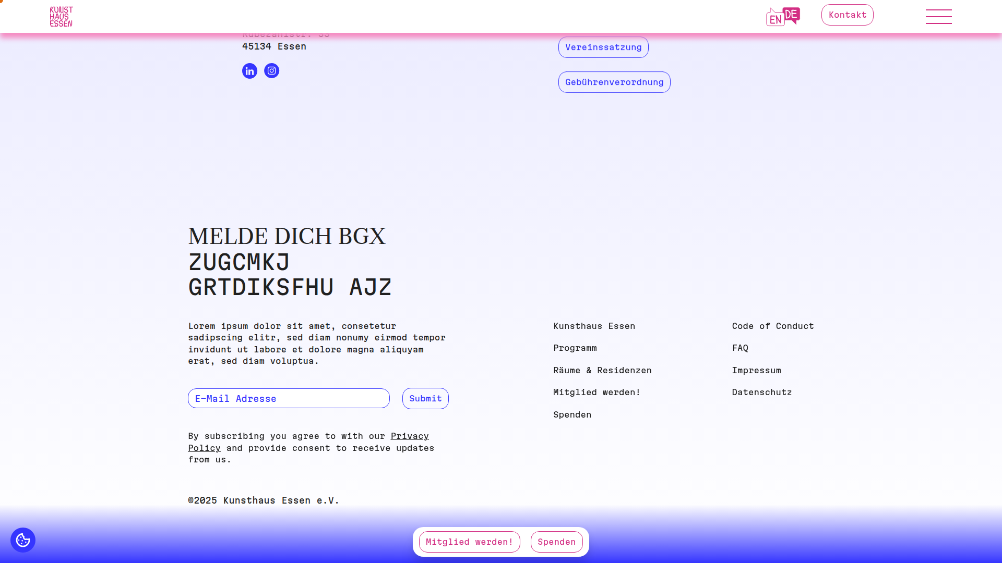This screenshot has height=563, width=1002.
Task: Open the FAQ page
Action: (739, 348)
